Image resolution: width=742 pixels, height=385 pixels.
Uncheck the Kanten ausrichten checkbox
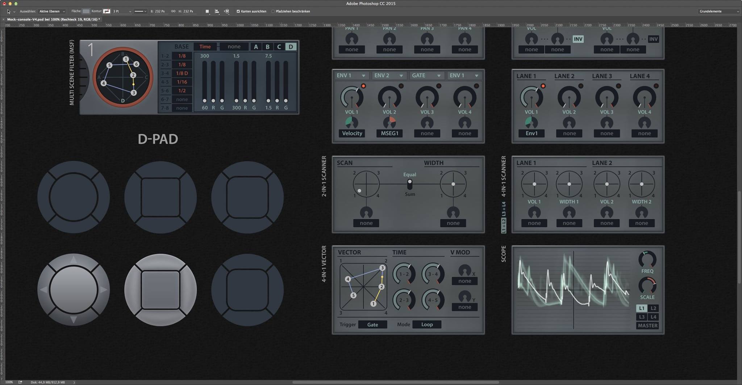(238, 12)
